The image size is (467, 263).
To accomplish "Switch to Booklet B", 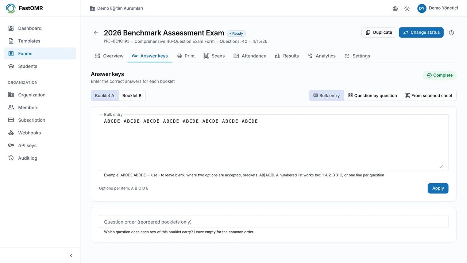I will point(132,96).
